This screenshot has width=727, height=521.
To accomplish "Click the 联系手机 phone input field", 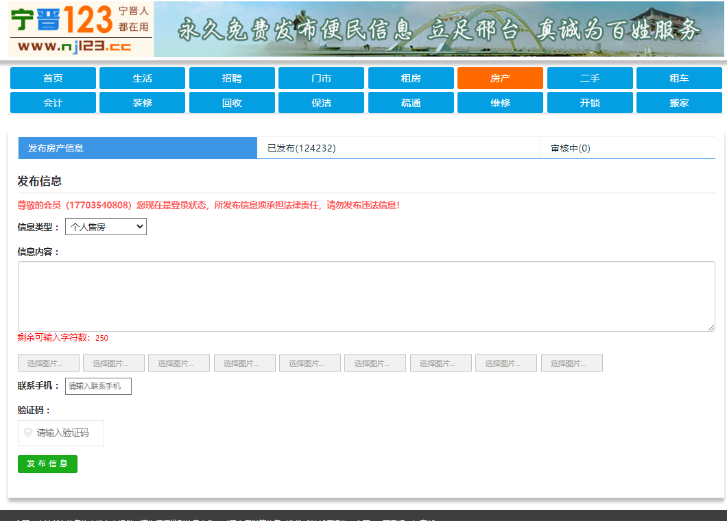I will 98,386.
